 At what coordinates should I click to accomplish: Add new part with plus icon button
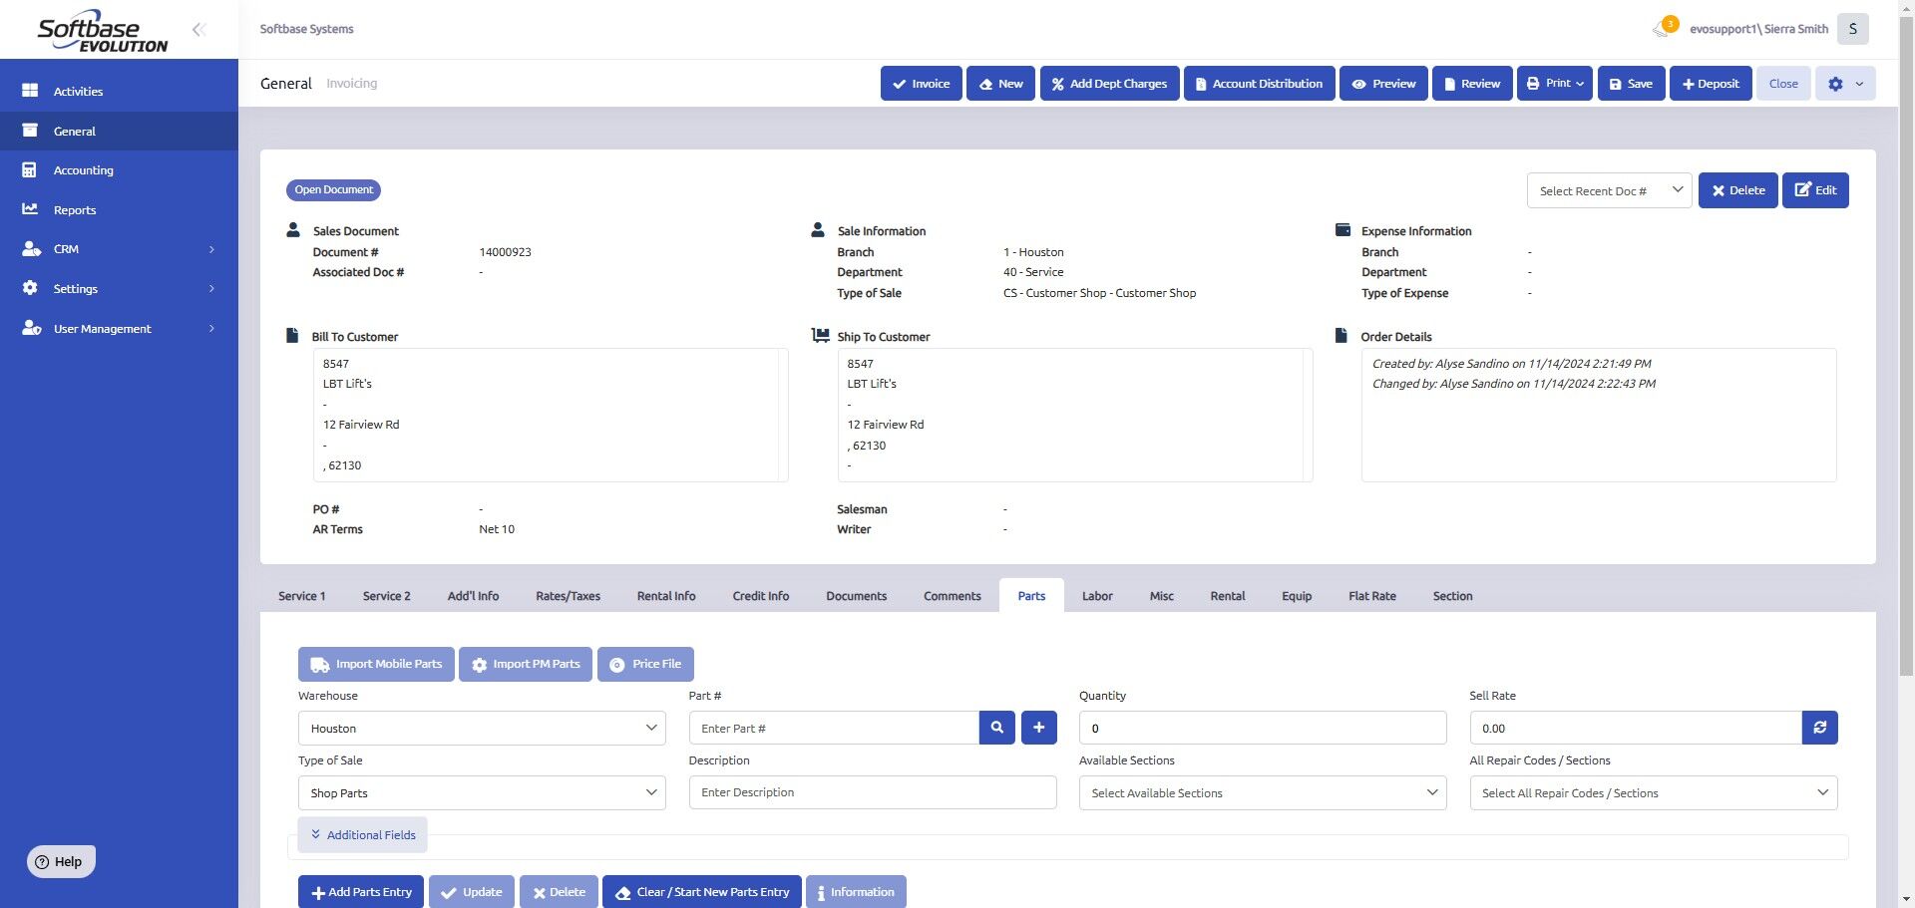1038,728
